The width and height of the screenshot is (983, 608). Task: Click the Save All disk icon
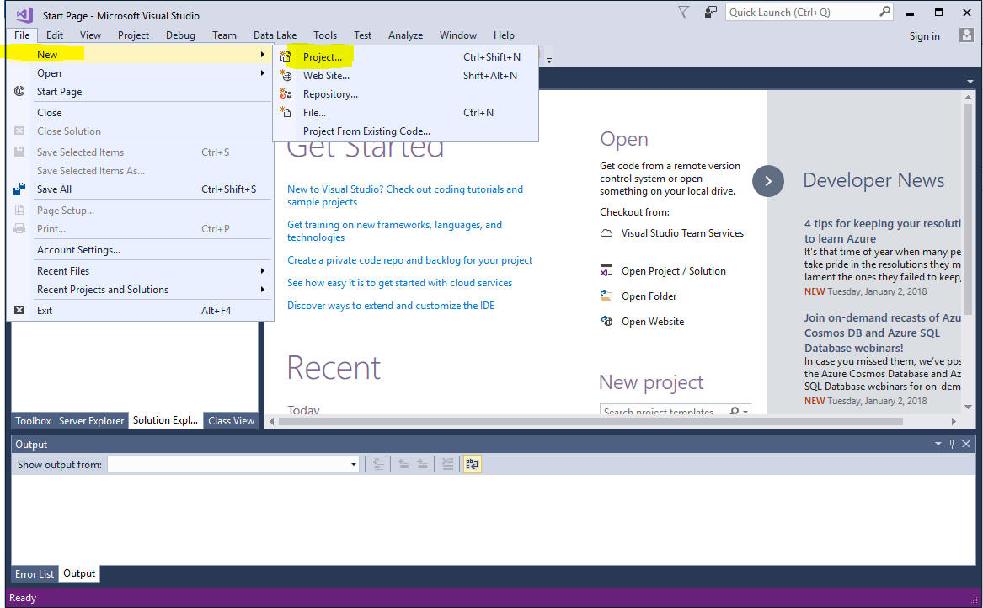19,189
